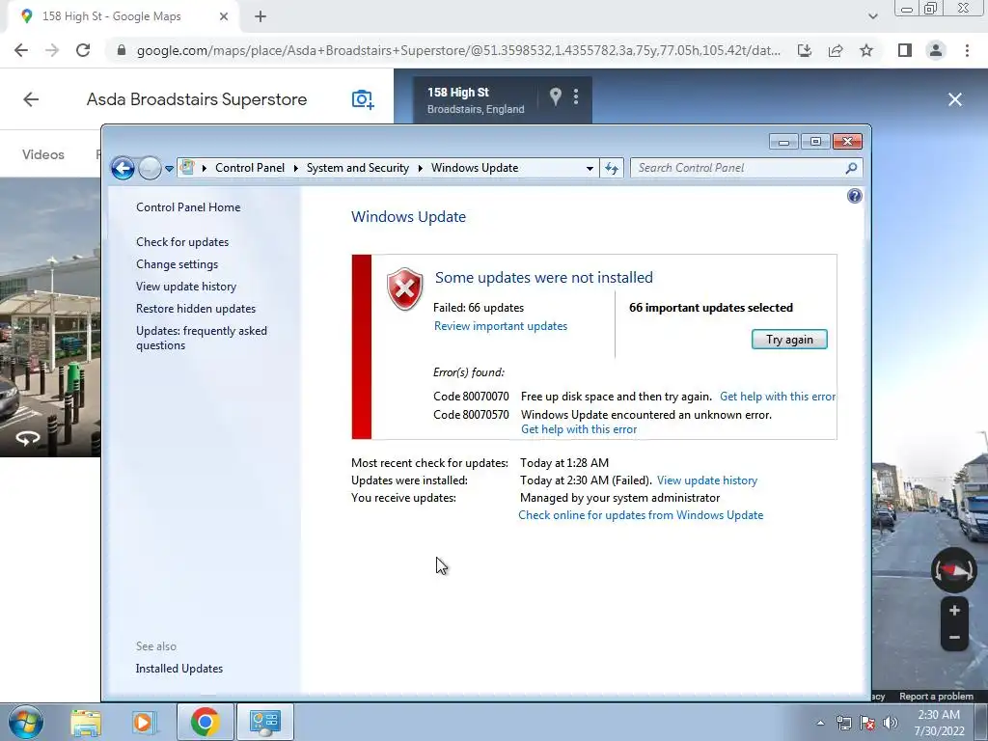
Task: Switch to Videos tab in Maps photos
Action: 42,154
